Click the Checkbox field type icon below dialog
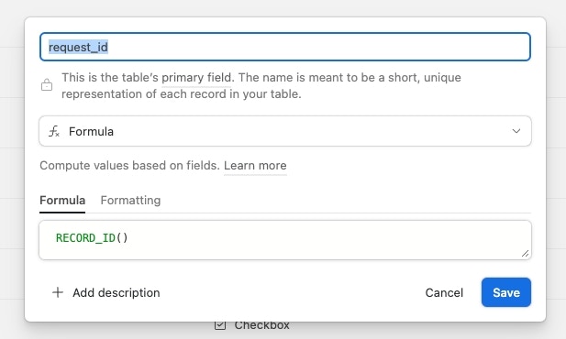 click(x=220, y=325)
